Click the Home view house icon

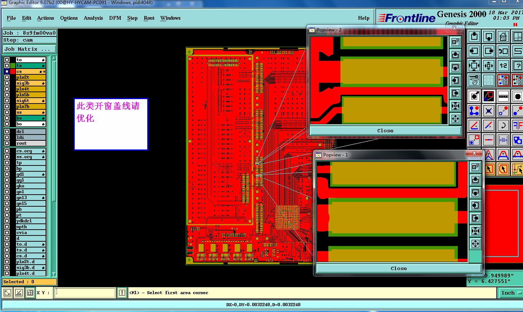[503, 36]
